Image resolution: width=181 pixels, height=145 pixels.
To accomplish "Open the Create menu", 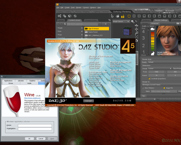I will click(67, 8).
